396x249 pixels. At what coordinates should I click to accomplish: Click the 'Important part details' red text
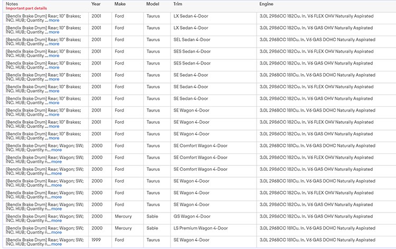(26, 8)
